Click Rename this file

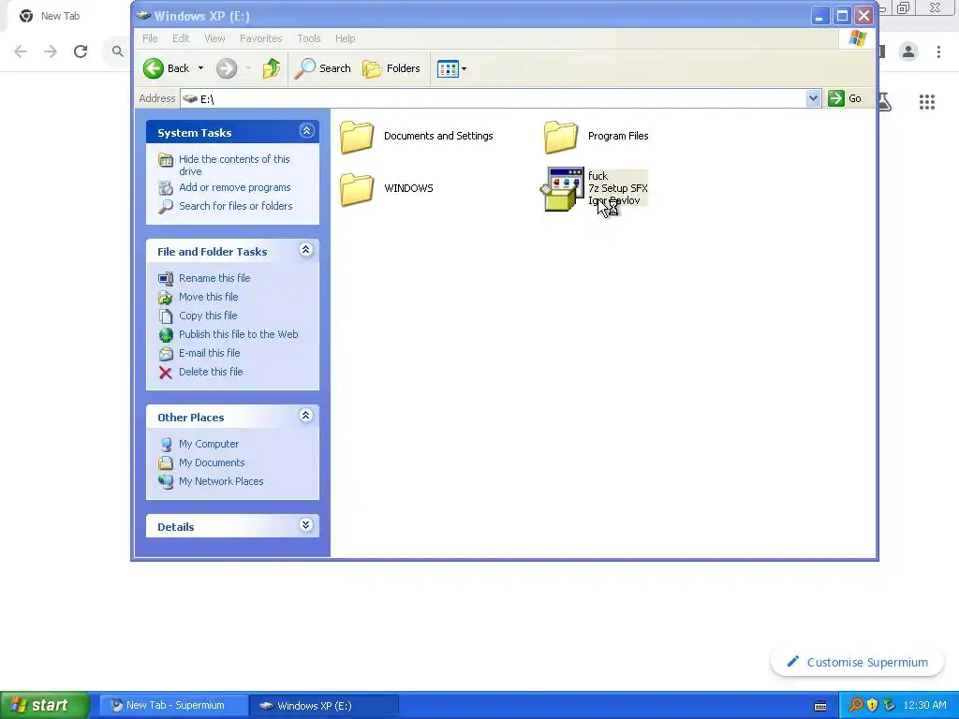click(x=214, y=278)
